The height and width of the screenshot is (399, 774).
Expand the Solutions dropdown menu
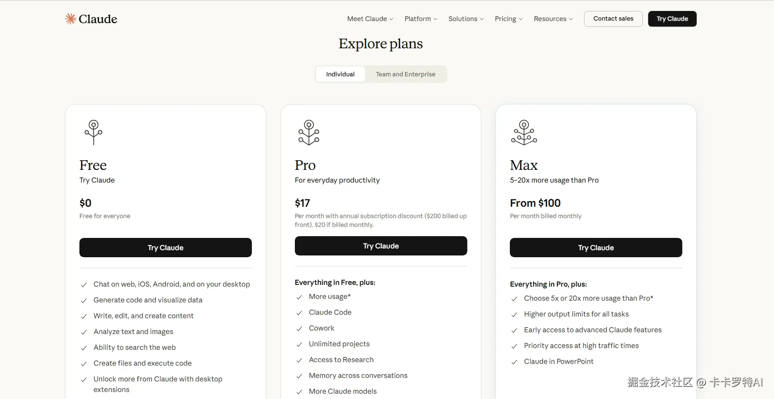[466, 19]
